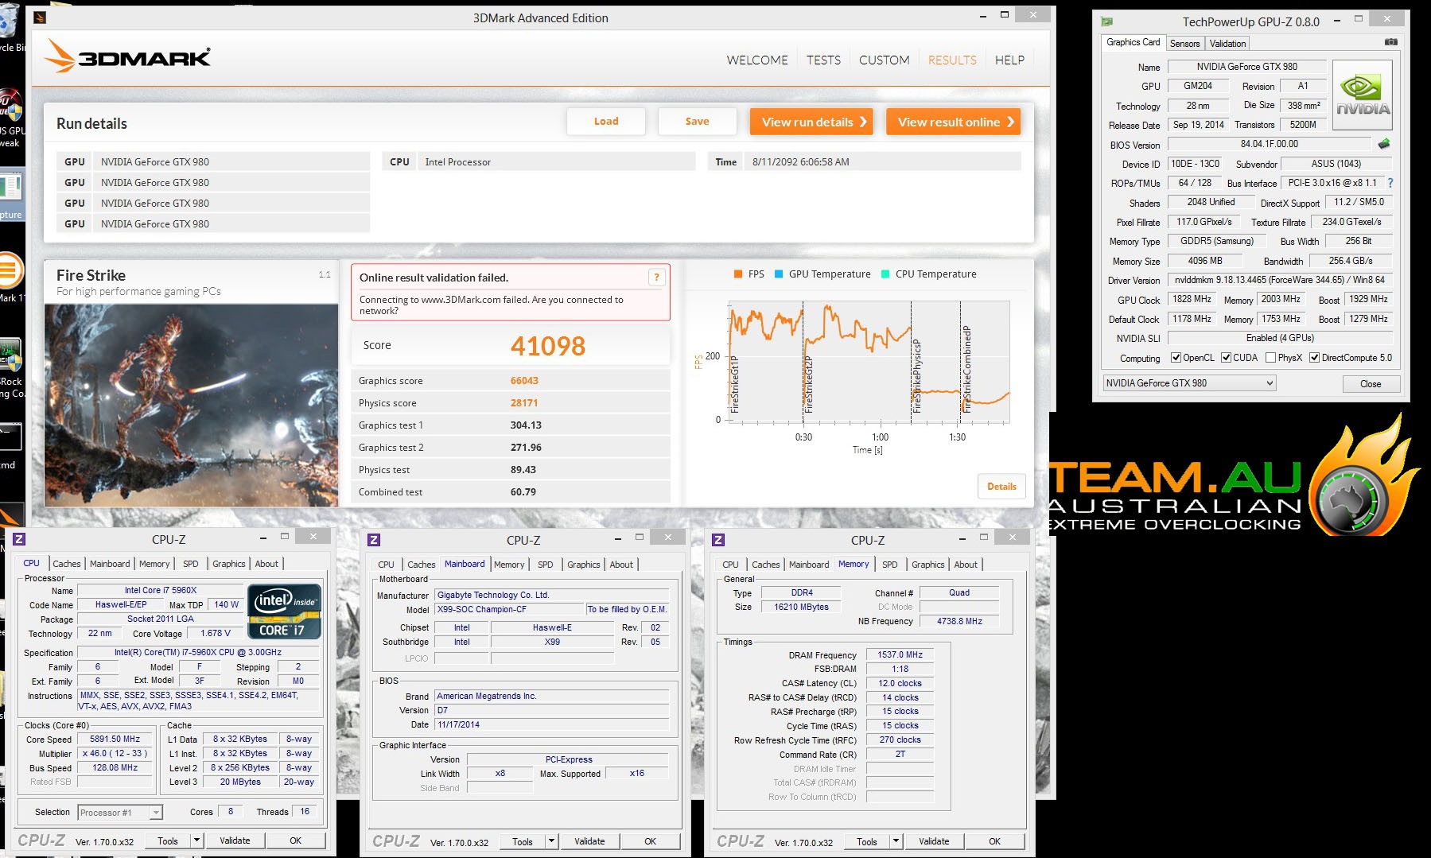Viewport: 1431px width, 858px height.
Task: Open Graphics tab in Memory CPU-Z window
Action: click(928, 565)
